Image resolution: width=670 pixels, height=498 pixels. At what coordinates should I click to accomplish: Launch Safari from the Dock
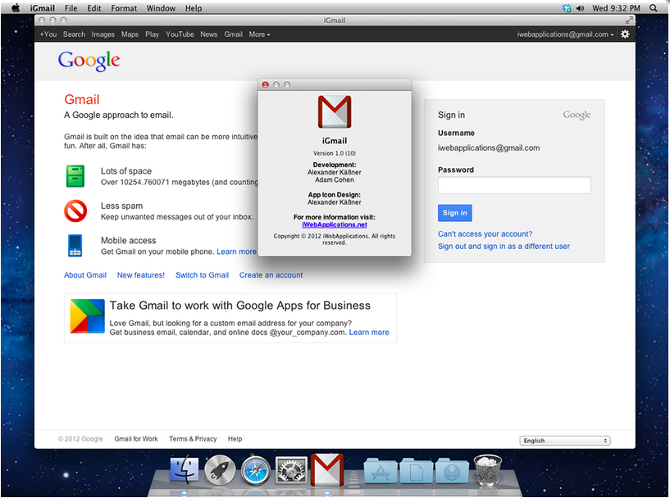point(256,470)
